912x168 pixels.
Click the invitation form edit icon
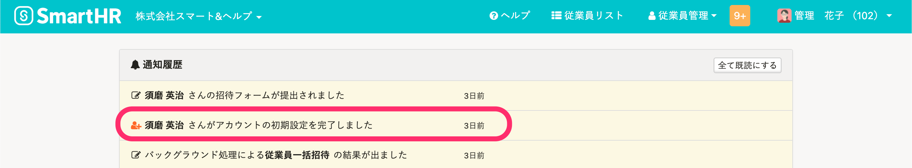click(136, 95)
